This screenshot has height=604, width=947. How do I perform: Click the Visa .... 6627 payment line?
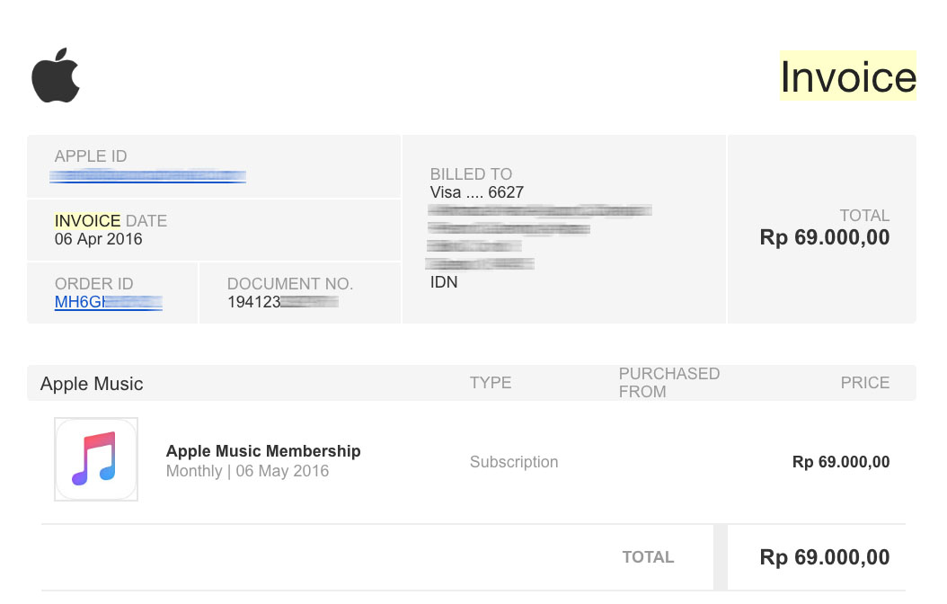(x=476, y=192)
